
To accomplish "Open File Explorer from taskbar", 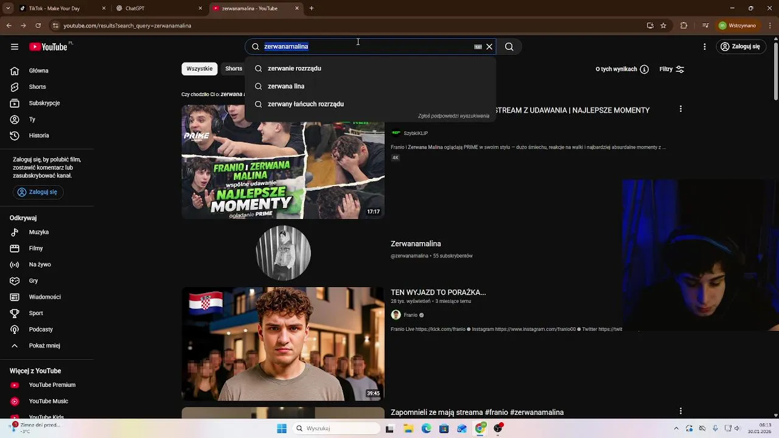I will 408,429.
